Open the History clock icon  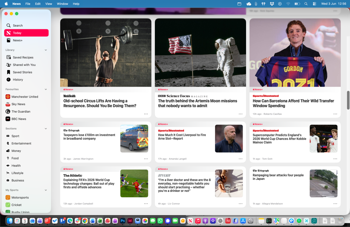coord(9,80)
